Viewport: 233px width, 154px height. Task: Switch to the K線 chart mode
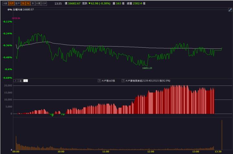5,4
